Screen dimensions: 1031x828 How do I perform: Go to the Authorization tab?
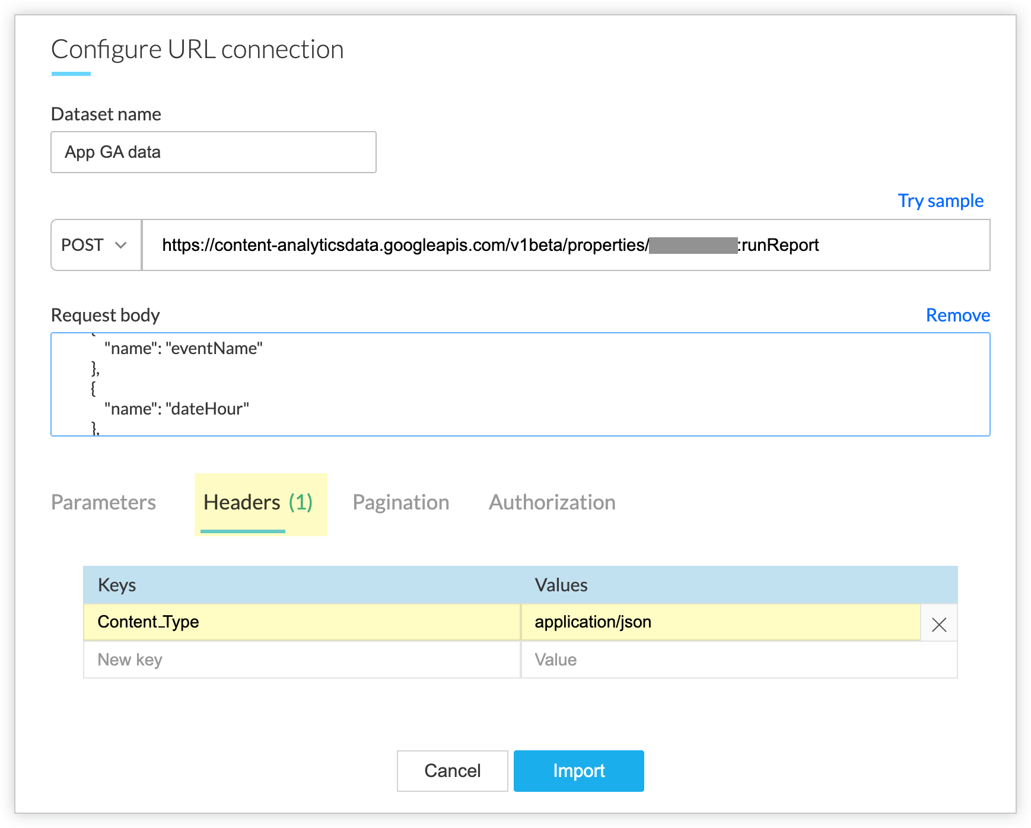point(552,502)
